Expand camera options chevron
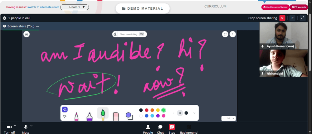This screenshot has height=134, width=312. (x=15, y=126)
